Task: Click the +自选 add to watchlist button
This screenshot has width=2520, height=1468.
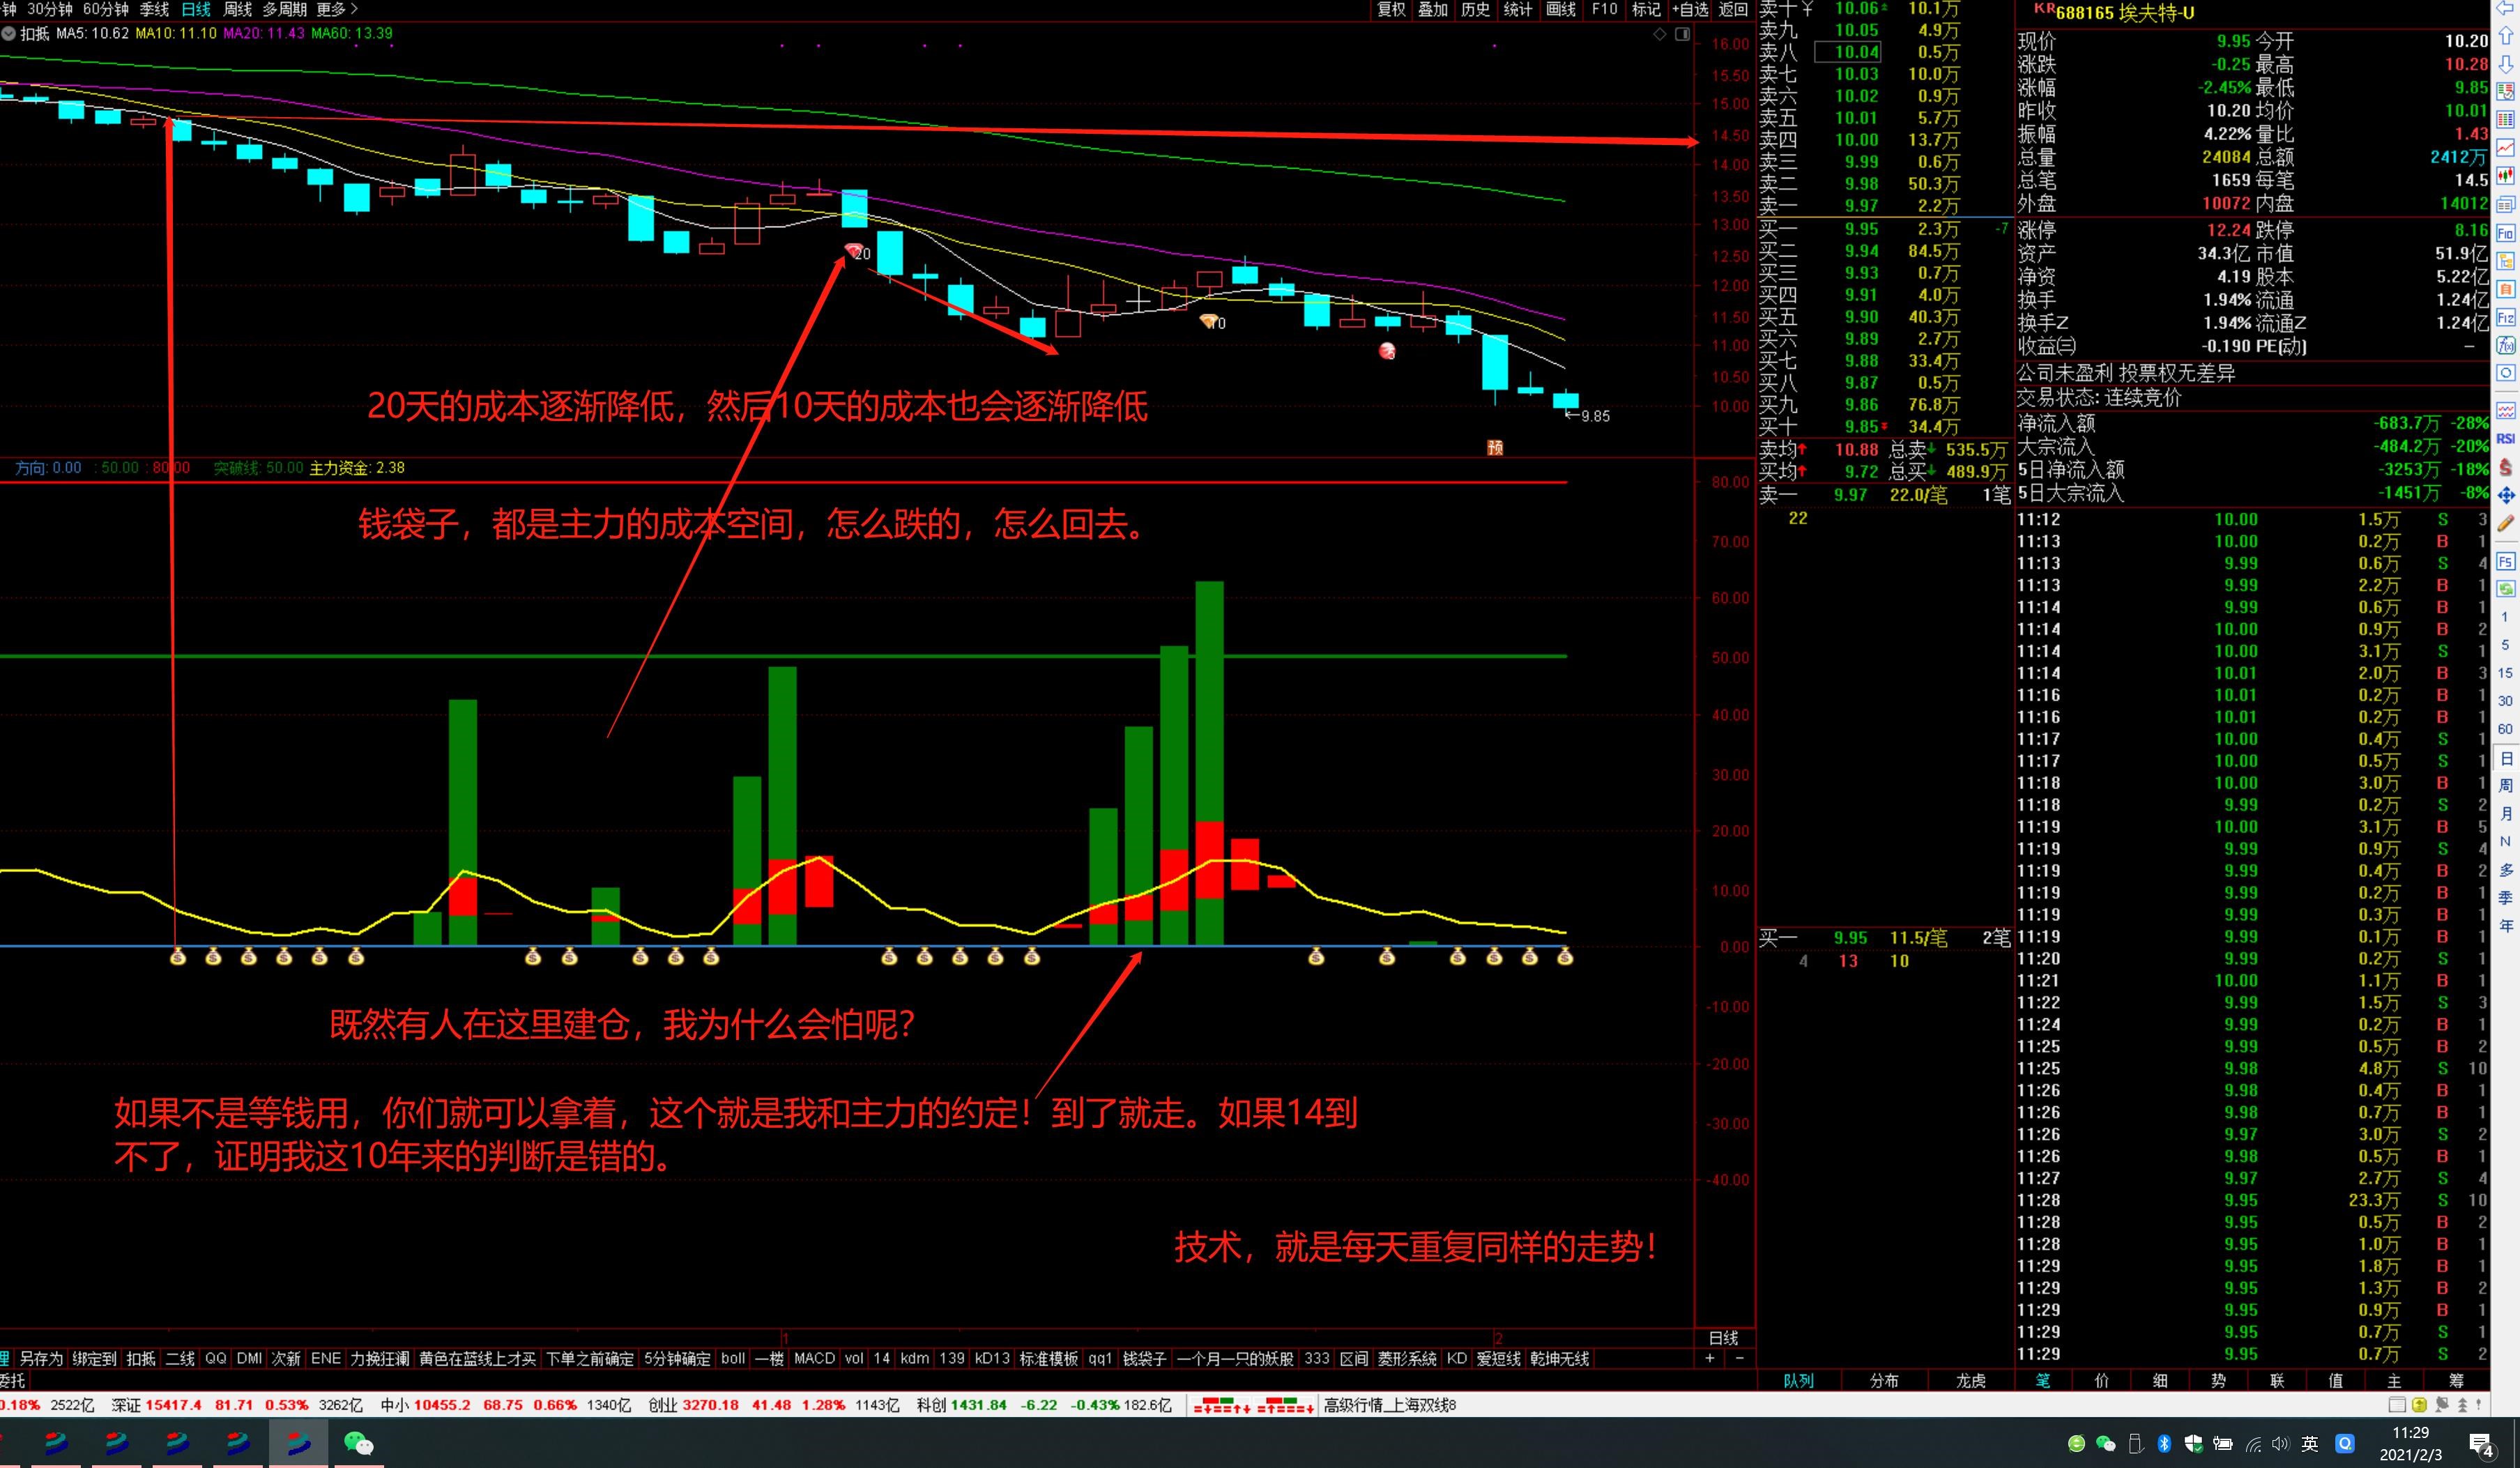Action: coord(1690,9)
